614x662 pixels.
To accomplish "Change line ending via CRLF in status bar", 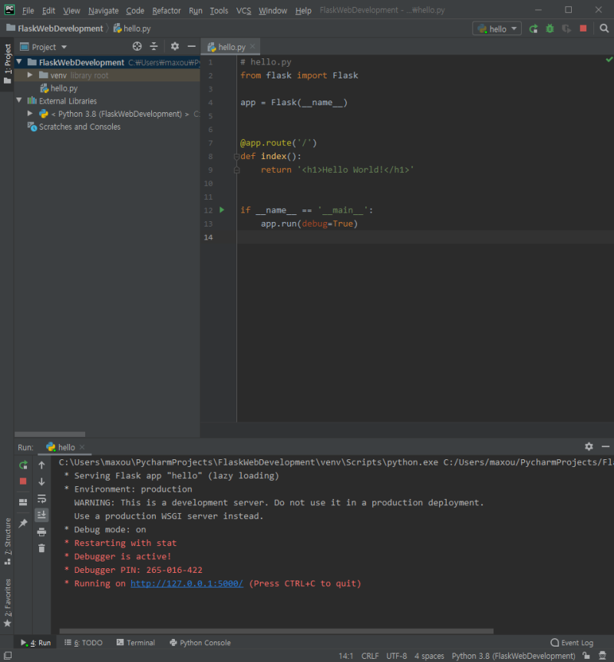I will (x=370, y=655).
